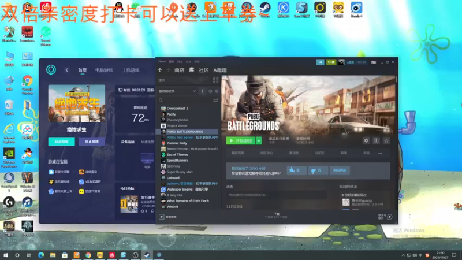Switch to 主机游戏 tab in accelerator

pyautogui.click(x=131, y=70)
